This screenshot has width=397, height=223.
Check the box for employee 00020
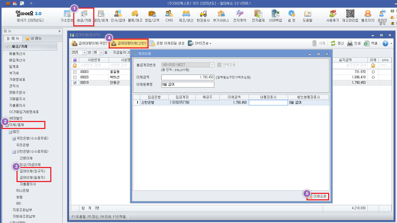pos(75,77)
